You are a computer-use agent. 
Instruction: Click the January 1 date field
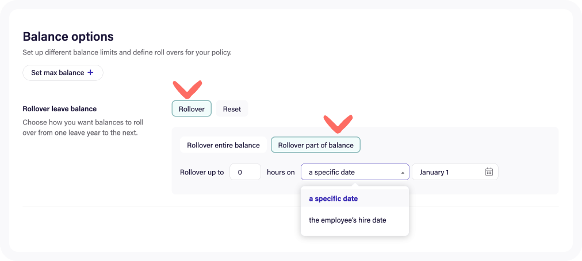point(455,172)
